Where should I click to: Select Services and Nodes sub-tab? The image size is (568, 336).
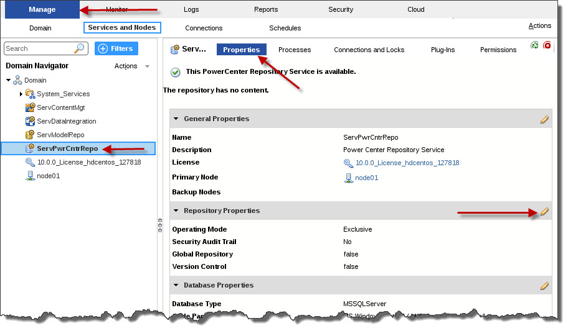pyautogui.click(x=122, y=27)
